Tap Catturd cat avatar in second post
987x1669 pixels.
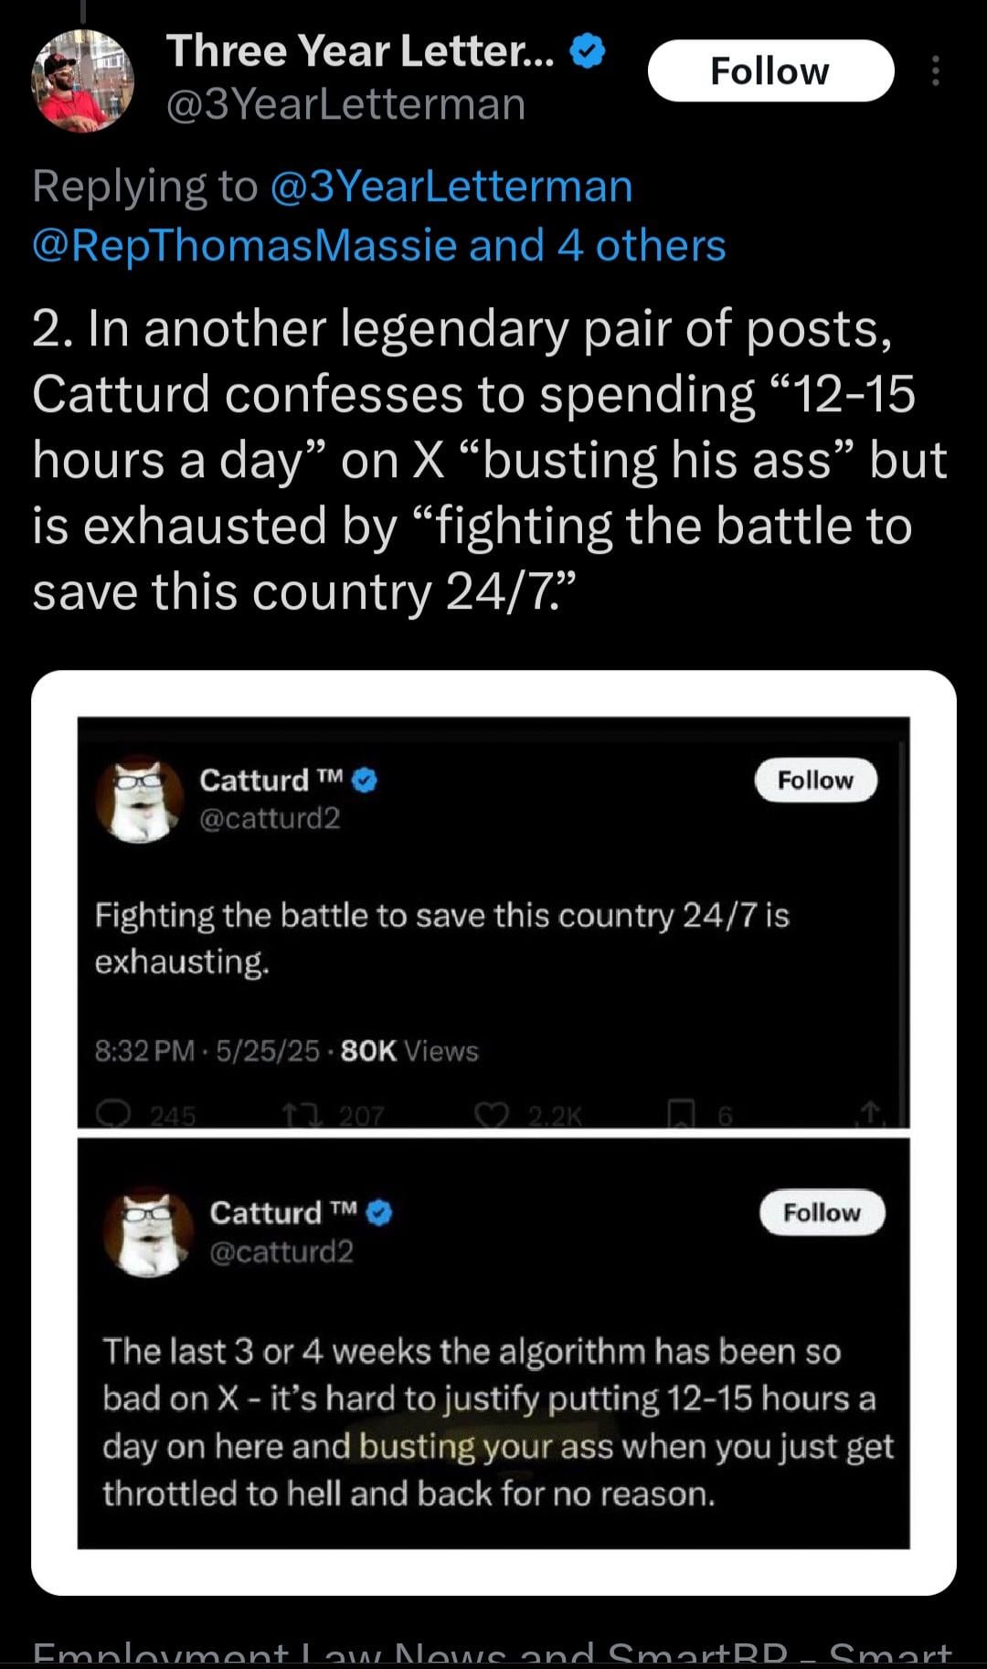(x=148, y=1232)
